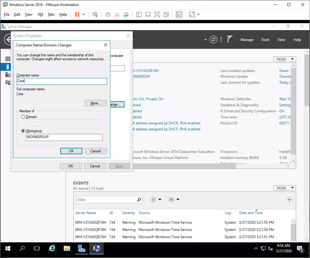Open IE Enhanced Security Configuration On link
This screenshot has height=258, width=310.
[282, 111]
